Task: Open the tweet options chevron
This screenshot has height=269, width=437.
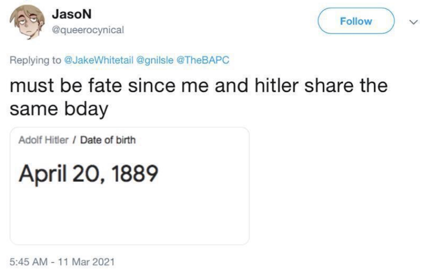Action: (413, 22)
